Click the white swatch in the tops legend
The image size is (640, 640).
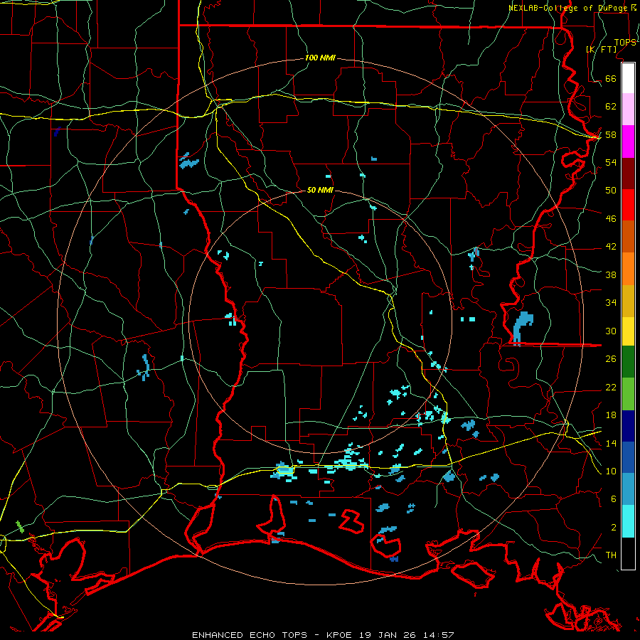628,78
